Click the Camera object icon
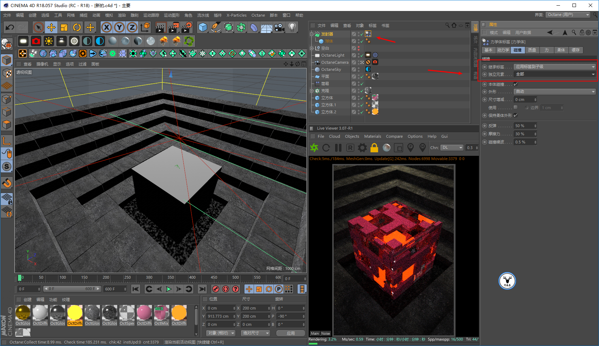This screenshot has width=599, height=346. (279, 27)
